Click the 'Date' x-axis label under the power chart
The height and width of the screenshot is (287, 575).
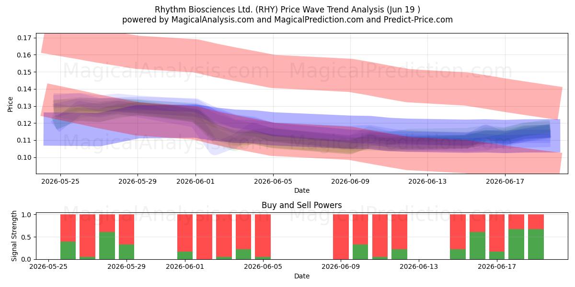302,276
